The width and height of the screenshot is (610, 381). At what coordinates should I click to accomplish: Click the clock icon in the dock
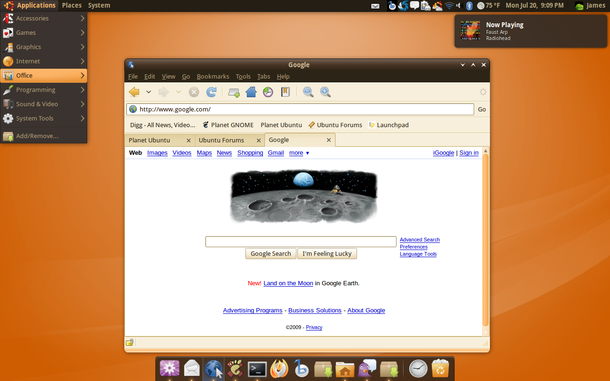pyautogui.click(x=418, y=369)
